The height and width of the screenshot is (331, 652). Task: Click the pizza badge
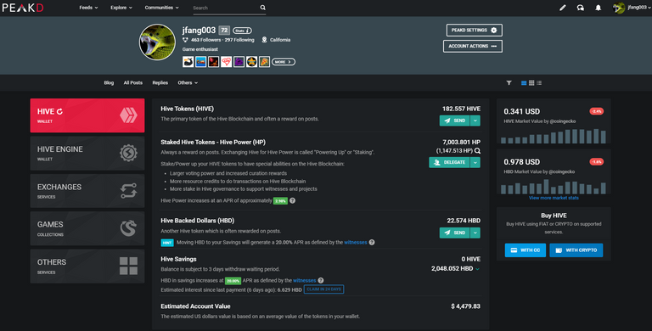coord(265,62)
